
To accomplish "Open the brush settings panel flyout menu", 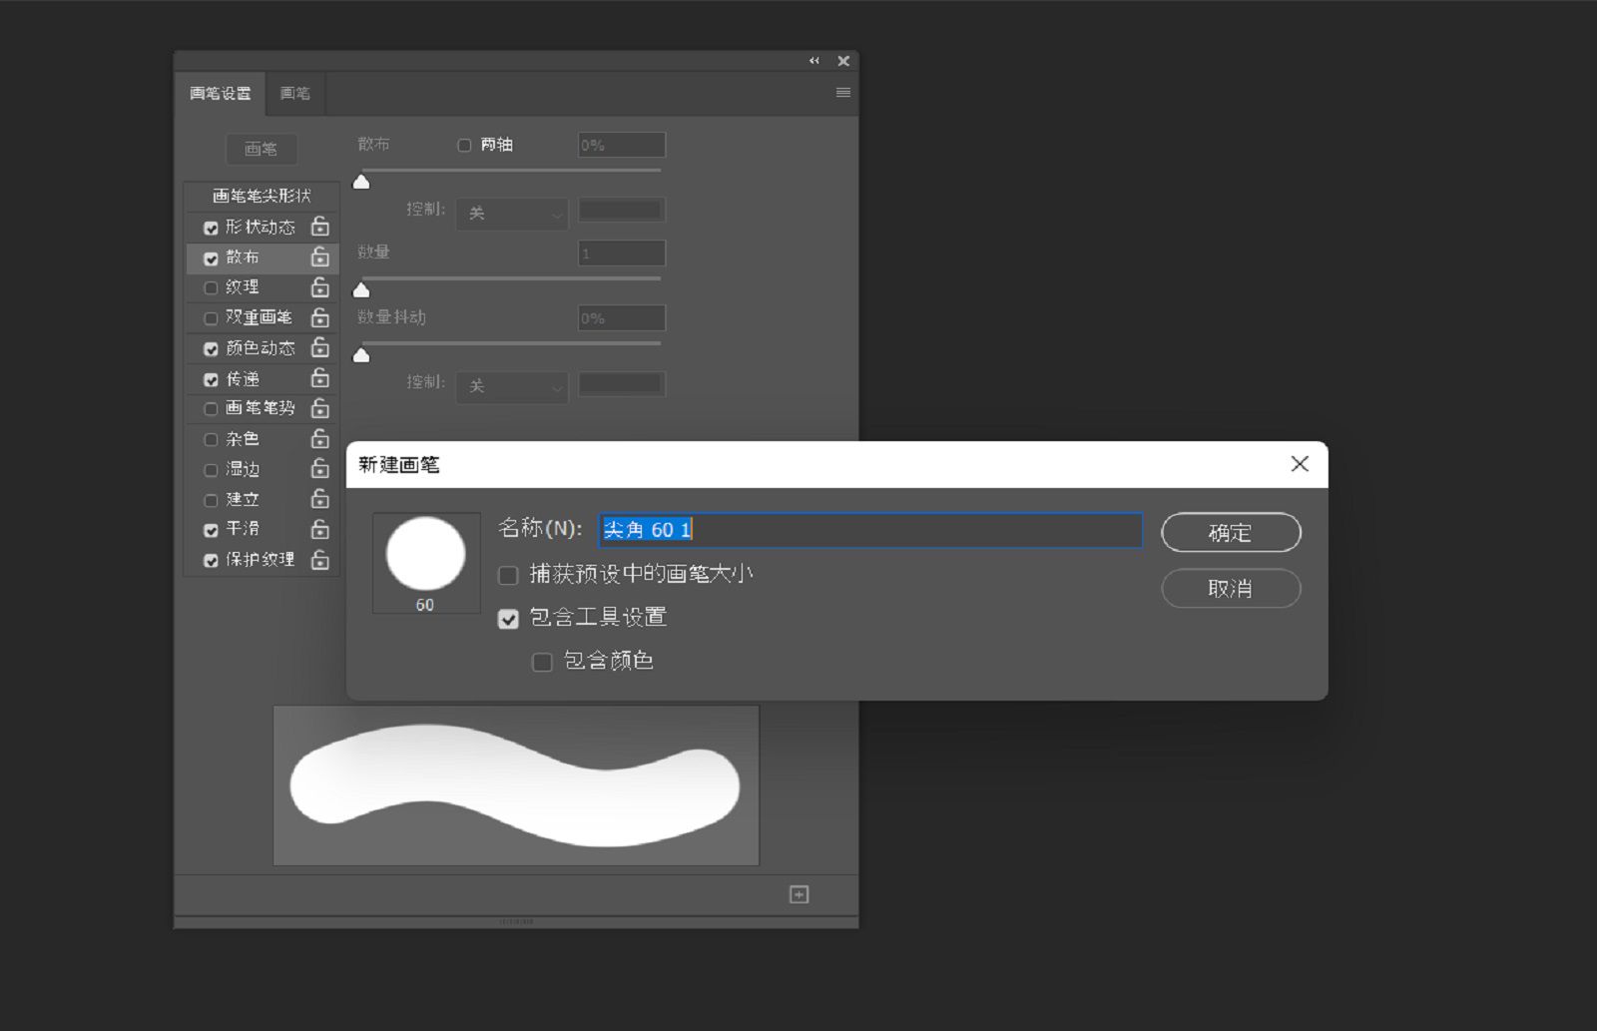I will click(843, 93).
